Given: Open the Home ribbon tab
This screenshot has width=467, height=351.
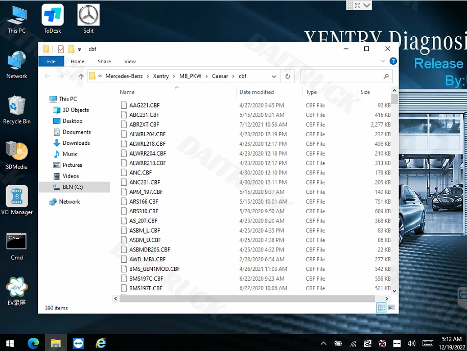Looking at the screenshot, I should click(78, 61).
